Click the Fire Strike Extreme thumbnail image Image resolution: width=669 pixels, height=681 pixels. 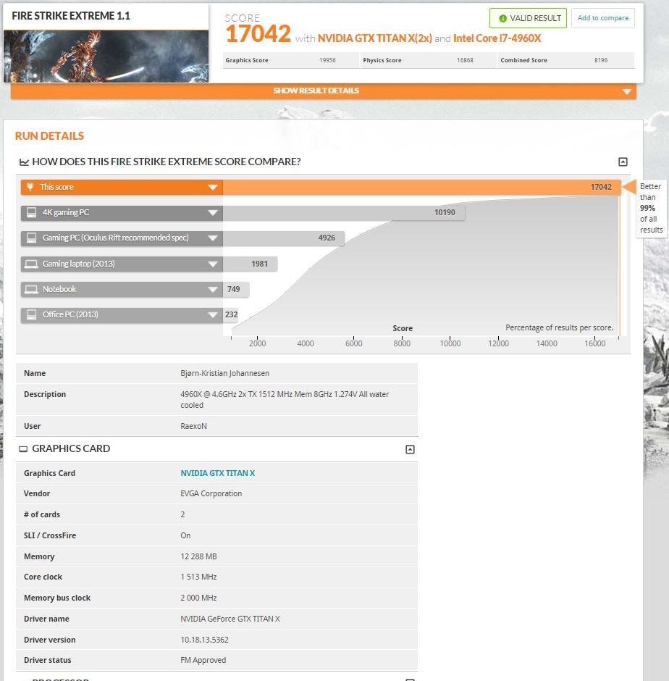click(106, 56)
